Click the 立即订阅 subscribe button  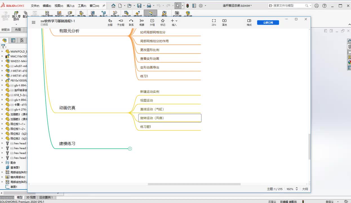tap(268, 23)
